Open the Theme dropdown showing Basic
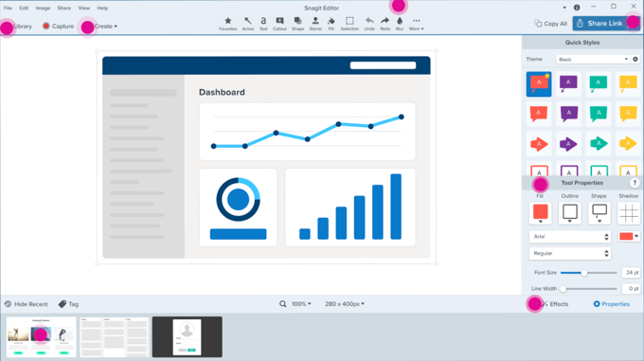The height and width of the screenshot is (361, 644). click(593, 59)
